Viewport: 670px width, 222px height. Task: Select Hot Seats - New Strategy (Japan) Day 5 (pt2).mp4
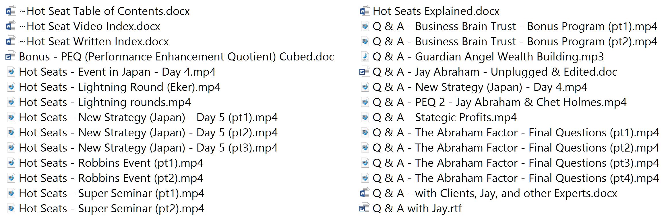tap(148, 133)
